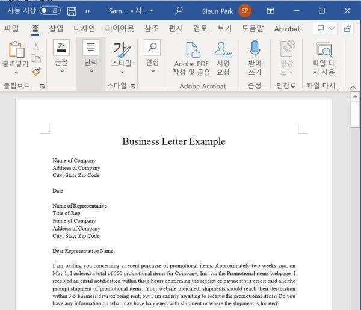
Task: Click the Sieun Park user name
Action: (x=218, y=11)
